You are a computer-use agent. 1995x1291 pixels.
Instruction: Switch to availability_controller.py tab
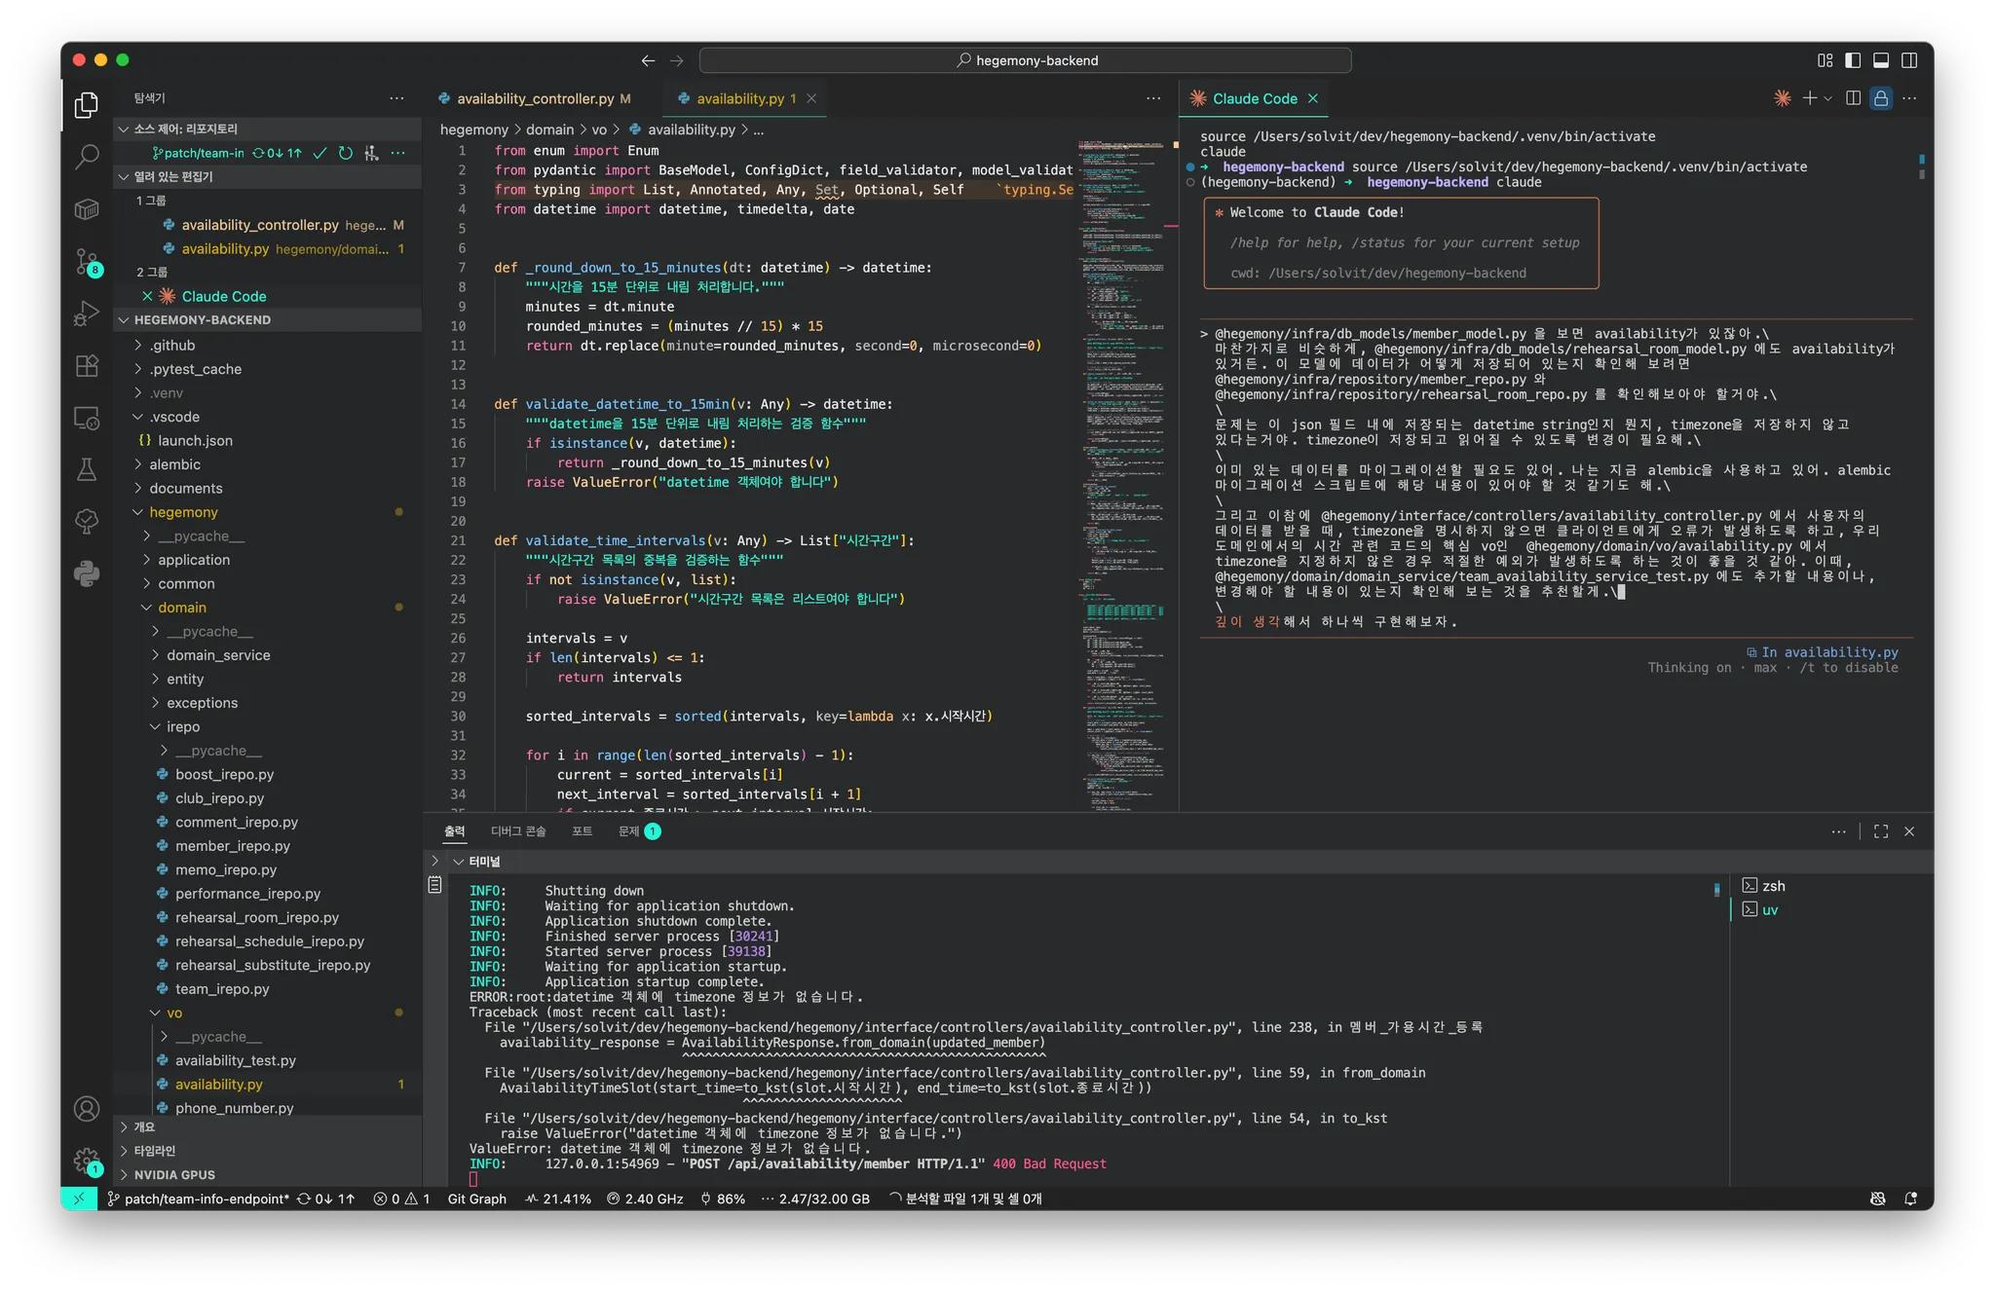(535, 98)
